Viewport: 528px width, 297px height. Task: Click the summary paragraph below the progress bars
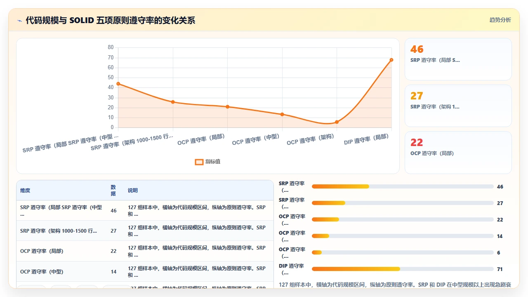[395, 285]
